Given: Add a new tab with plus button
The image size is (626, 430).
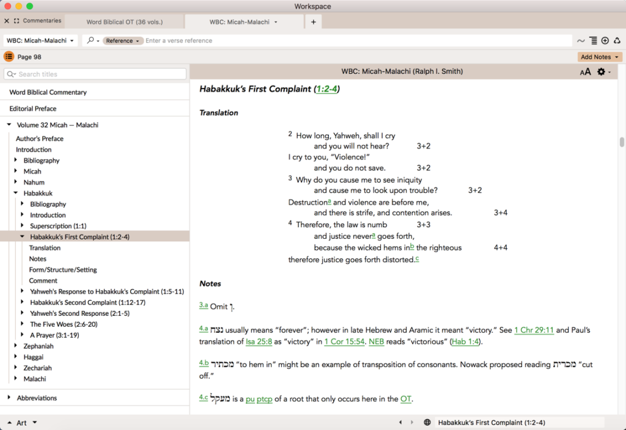Looking at the screenshot, I should point(314,22).
